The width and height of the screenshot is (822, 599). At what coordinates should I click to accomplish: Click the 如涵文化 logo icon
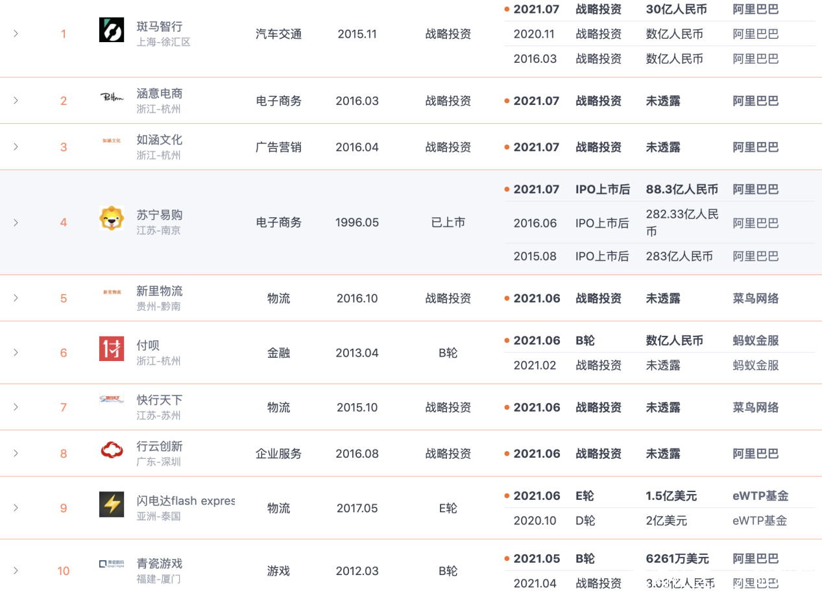112,140
